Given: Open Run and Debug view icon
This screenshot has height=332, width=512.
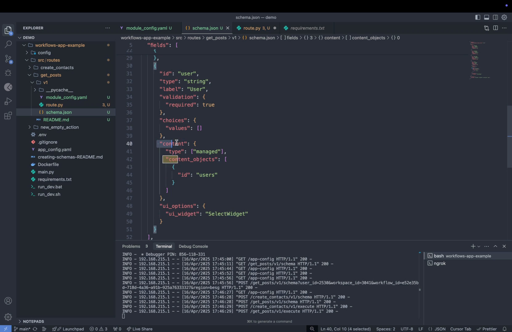Looking at the screenshot, I should (x=8, y=101).
